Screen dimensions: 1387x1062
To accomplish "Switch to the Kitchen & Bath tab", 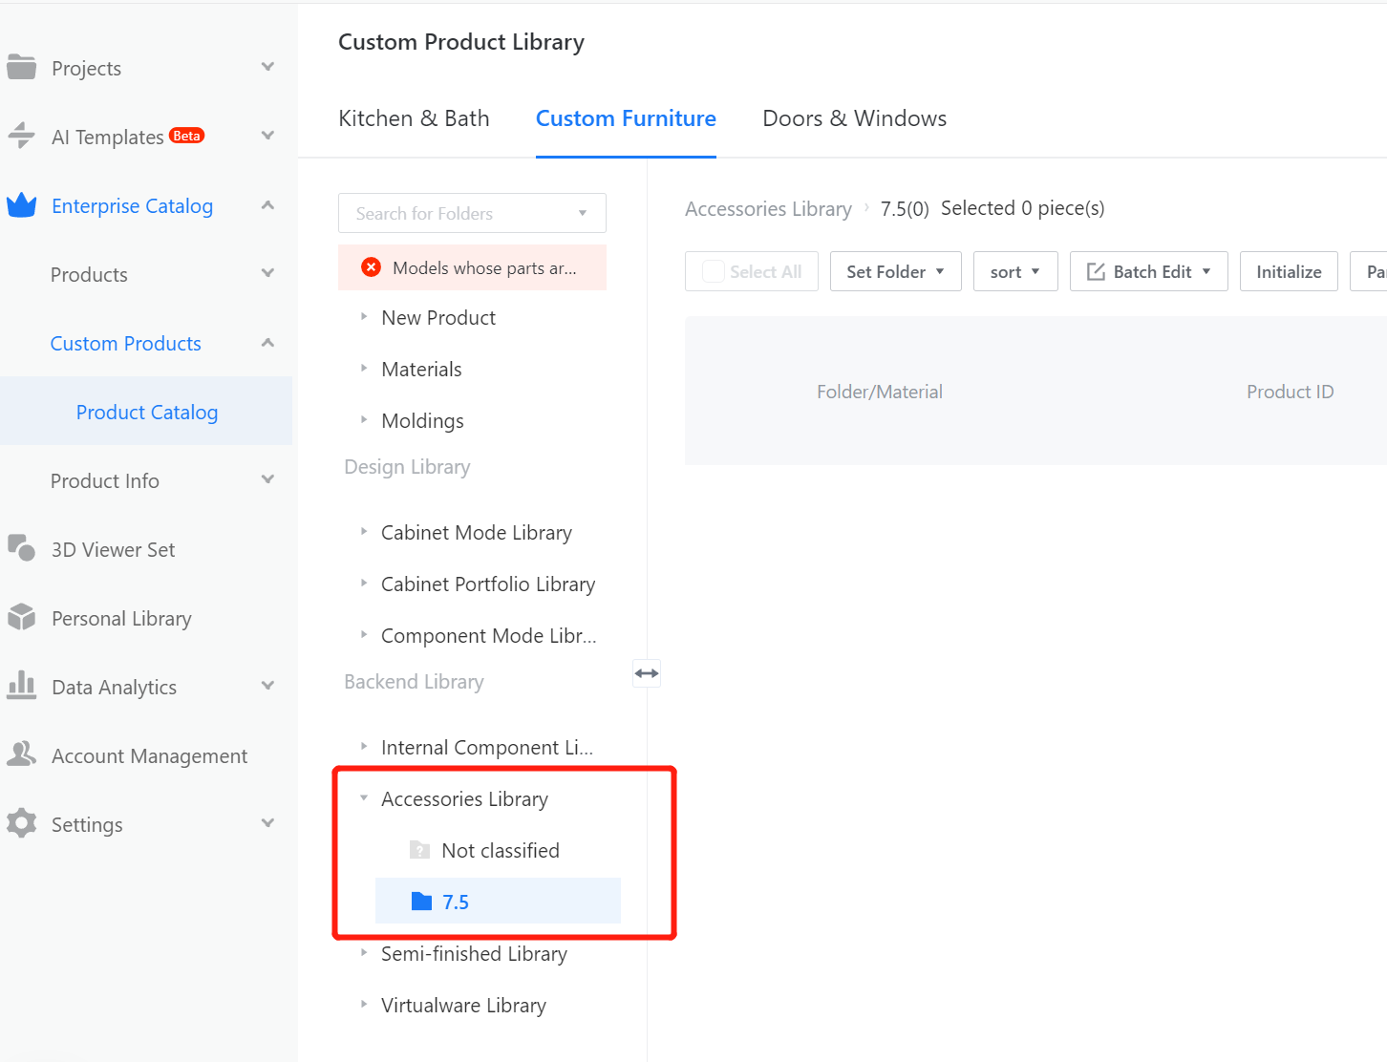I will point(414,118).
